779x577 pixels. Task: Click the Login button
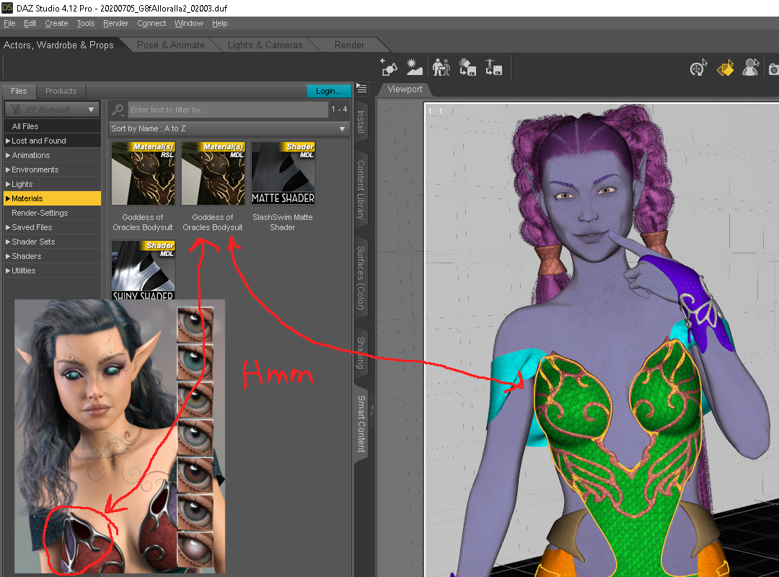(328, 91)
